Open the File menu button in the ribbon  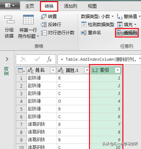[x=10, y=6]
